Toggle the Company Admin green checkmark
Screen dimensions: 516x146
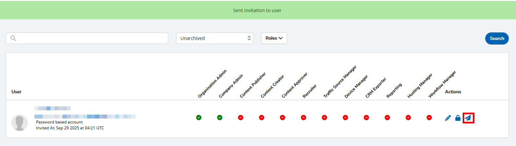pyautogui.click(x=220, y=118)
